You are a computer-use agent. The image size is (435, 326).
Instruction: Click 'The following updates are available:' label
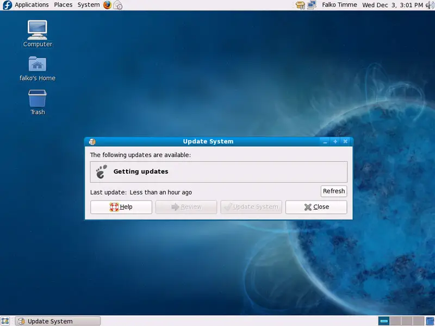140,155
